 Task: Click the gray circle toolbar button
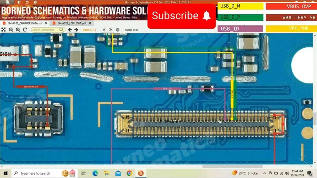(118, 30)
